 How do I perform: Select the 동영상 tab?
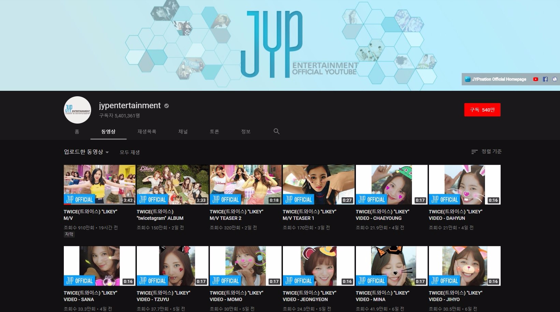(109, 131)
